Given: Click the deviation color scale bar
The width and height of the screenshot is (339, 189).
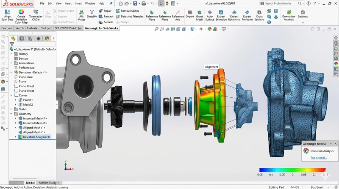Looking at the screenshot, I should (x=292, y=170).
